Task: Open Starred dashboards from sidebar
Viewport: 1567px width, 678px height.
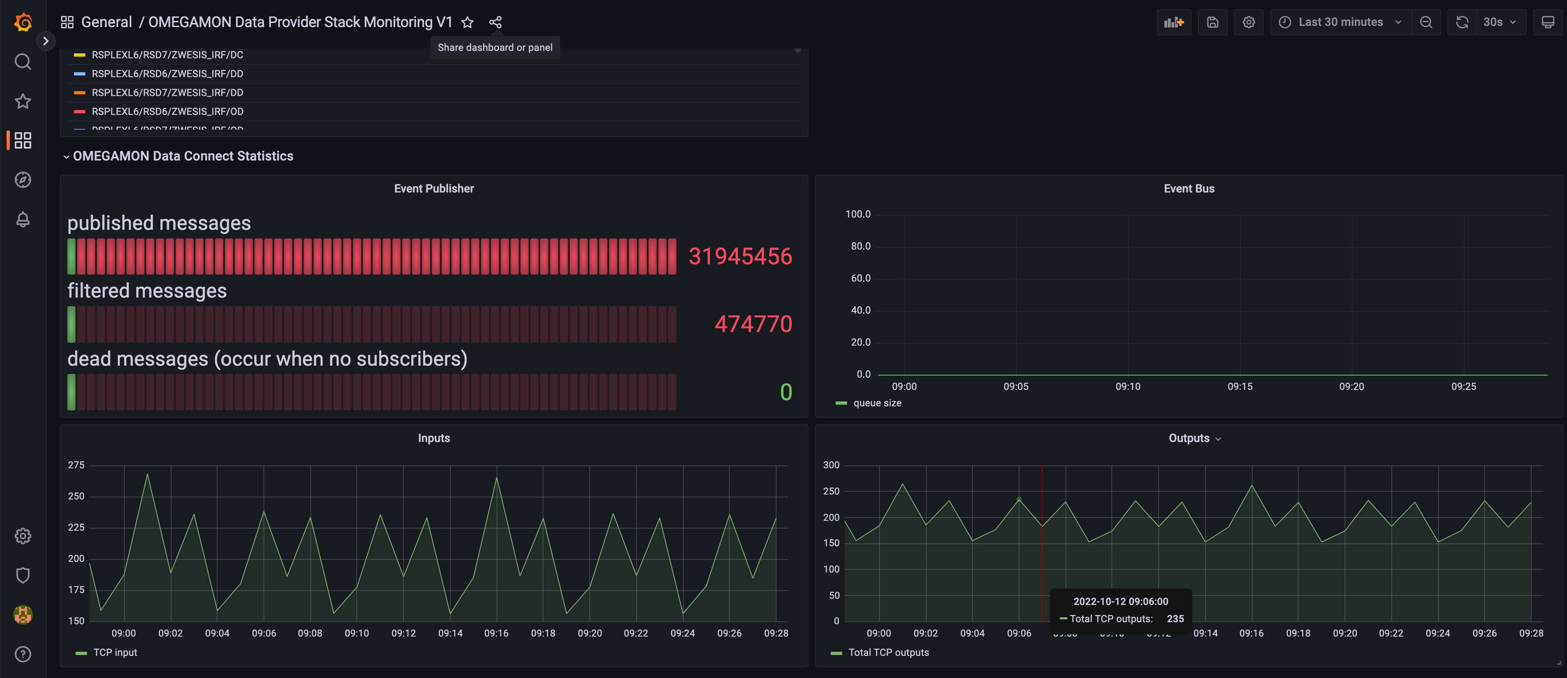Action: 23,101
